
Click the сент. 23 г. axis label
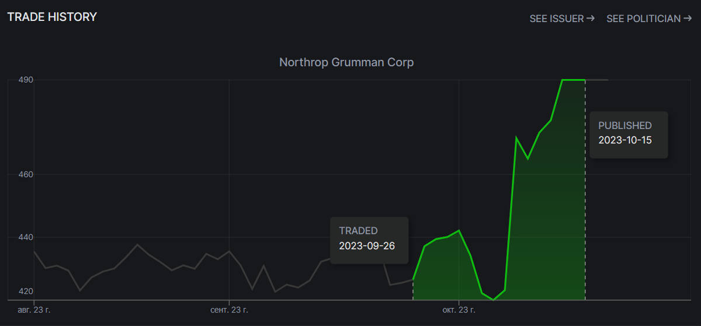[x=229, y=309]
